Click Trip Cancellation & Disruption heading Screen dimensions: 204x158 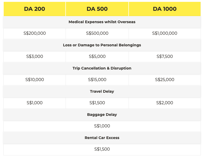click(102, 68)
